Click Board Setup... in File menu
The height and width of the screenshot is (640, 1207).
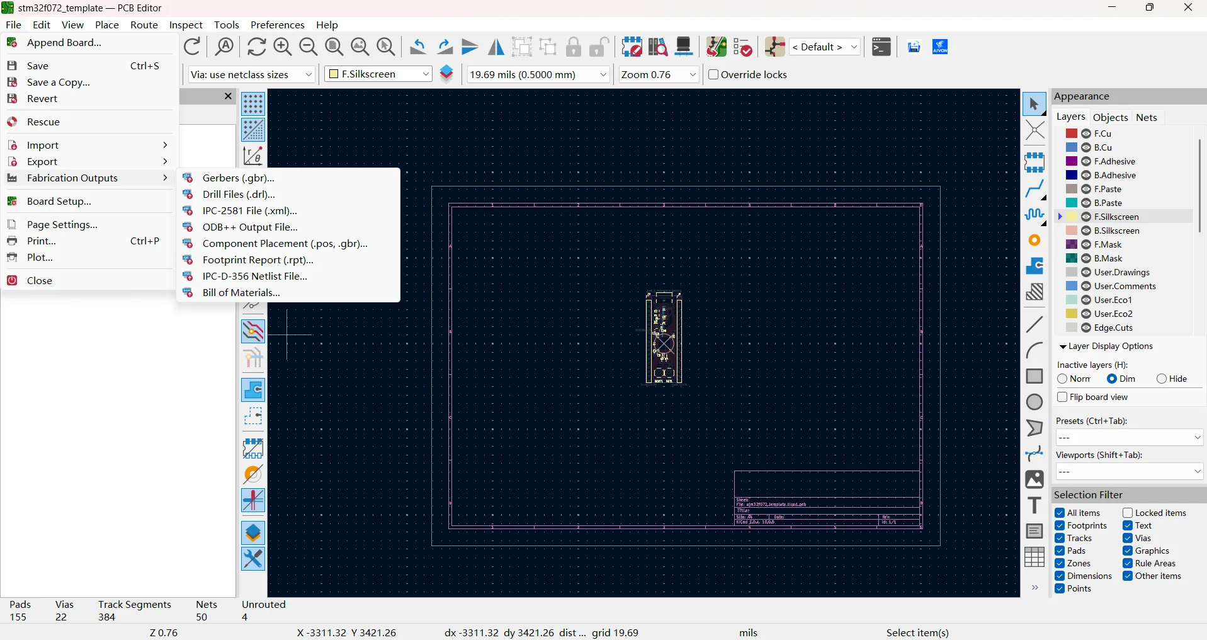[88, 201]
